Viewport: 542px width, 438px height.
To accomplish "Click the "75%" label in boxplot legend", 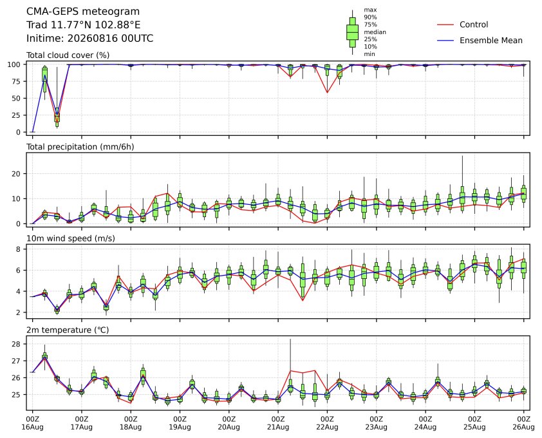I will click(370, 24).
